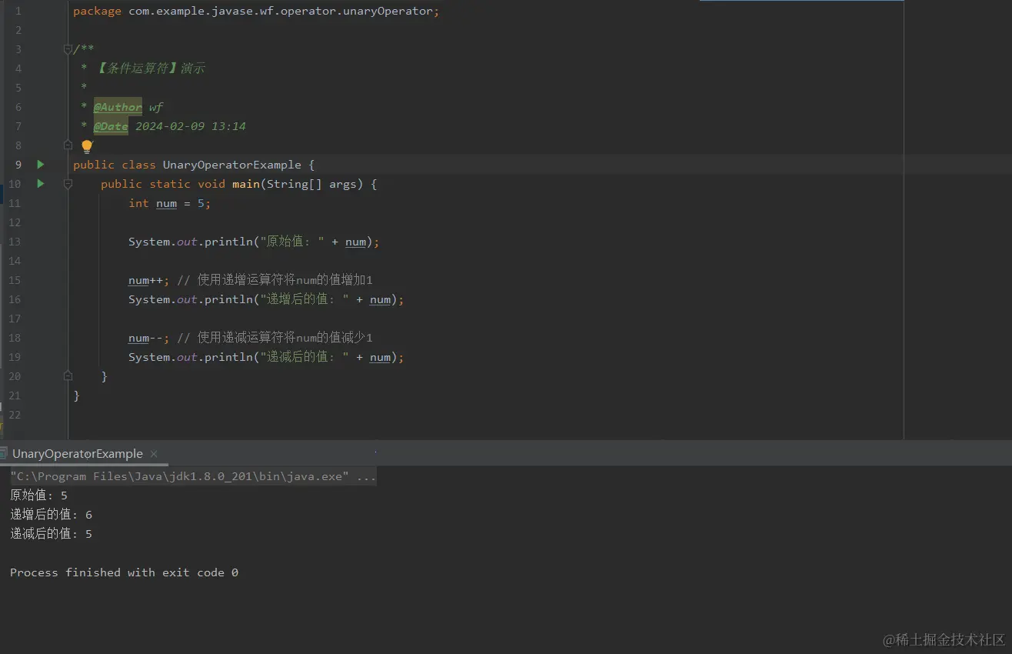Viewport: 1012px width, 654px height.
Task: Click the "递增后的值: " string literal in code
Action: click(305, 299)
